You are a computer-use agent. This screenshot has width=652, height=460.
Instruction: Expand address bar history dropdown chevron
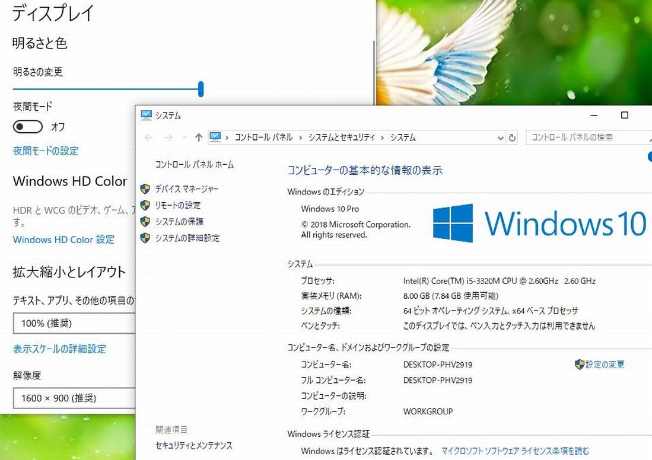click(x=501, y=138)
